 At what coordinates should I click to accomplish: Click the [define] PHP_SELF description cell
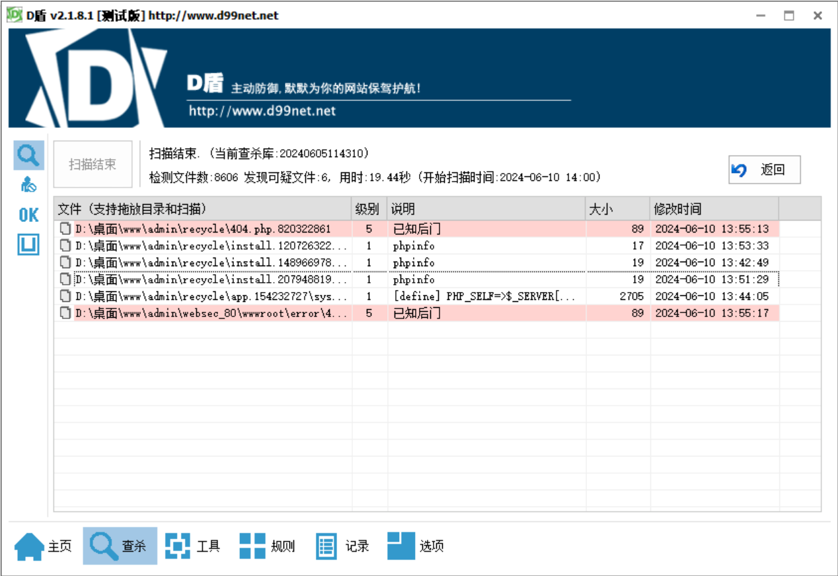tap(484, 297)
